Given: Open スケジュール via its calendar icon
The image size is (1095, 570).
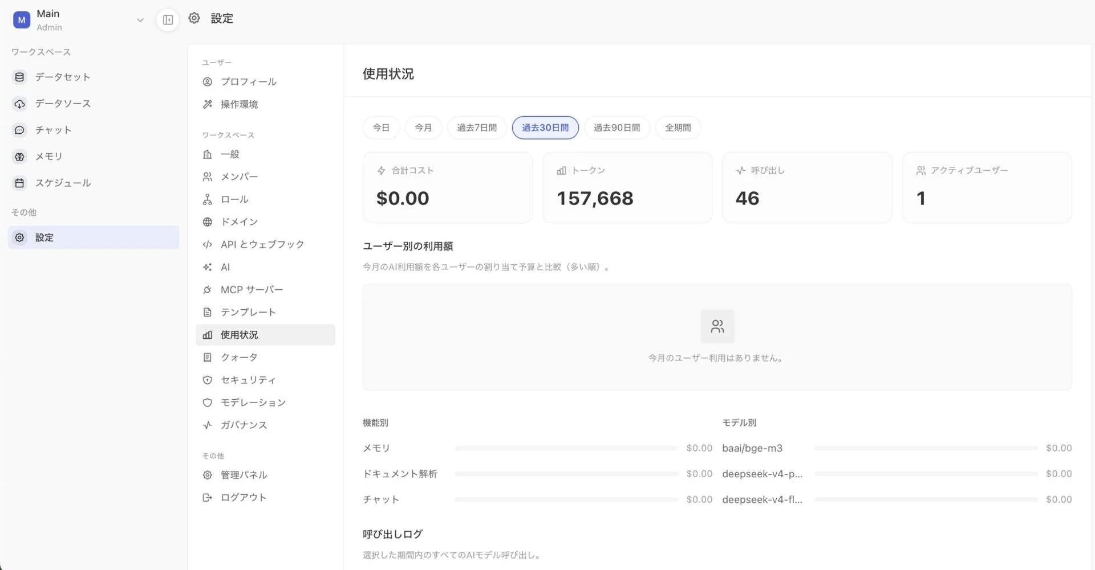Looking at the screenshot, I should click(x=19, y=183).
